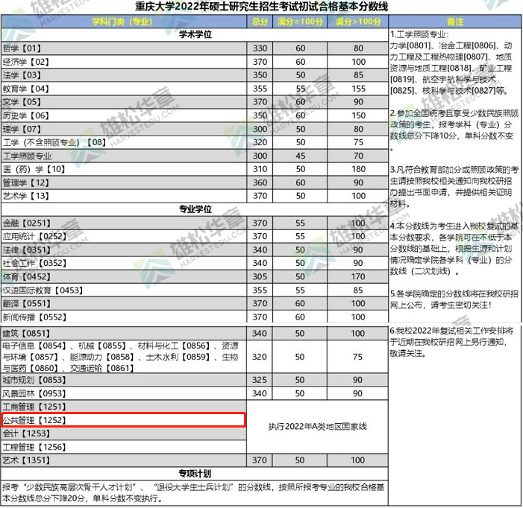
Task: Click the 学术学位 section heading
Action: coord(195,35)
